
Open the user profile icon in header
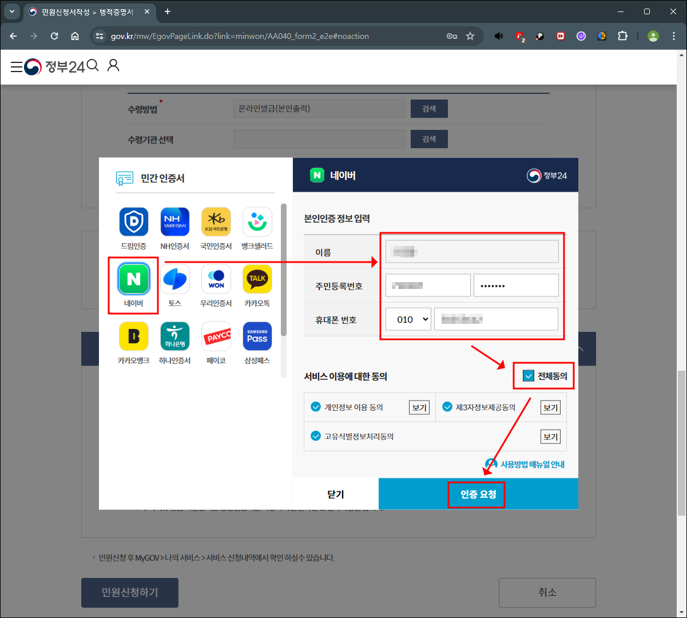(113, 65)
